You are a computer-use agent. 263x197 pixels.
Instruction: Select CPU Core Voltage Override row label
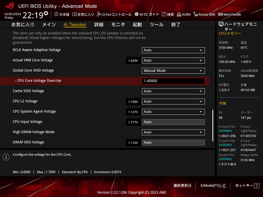pos(38,81)
